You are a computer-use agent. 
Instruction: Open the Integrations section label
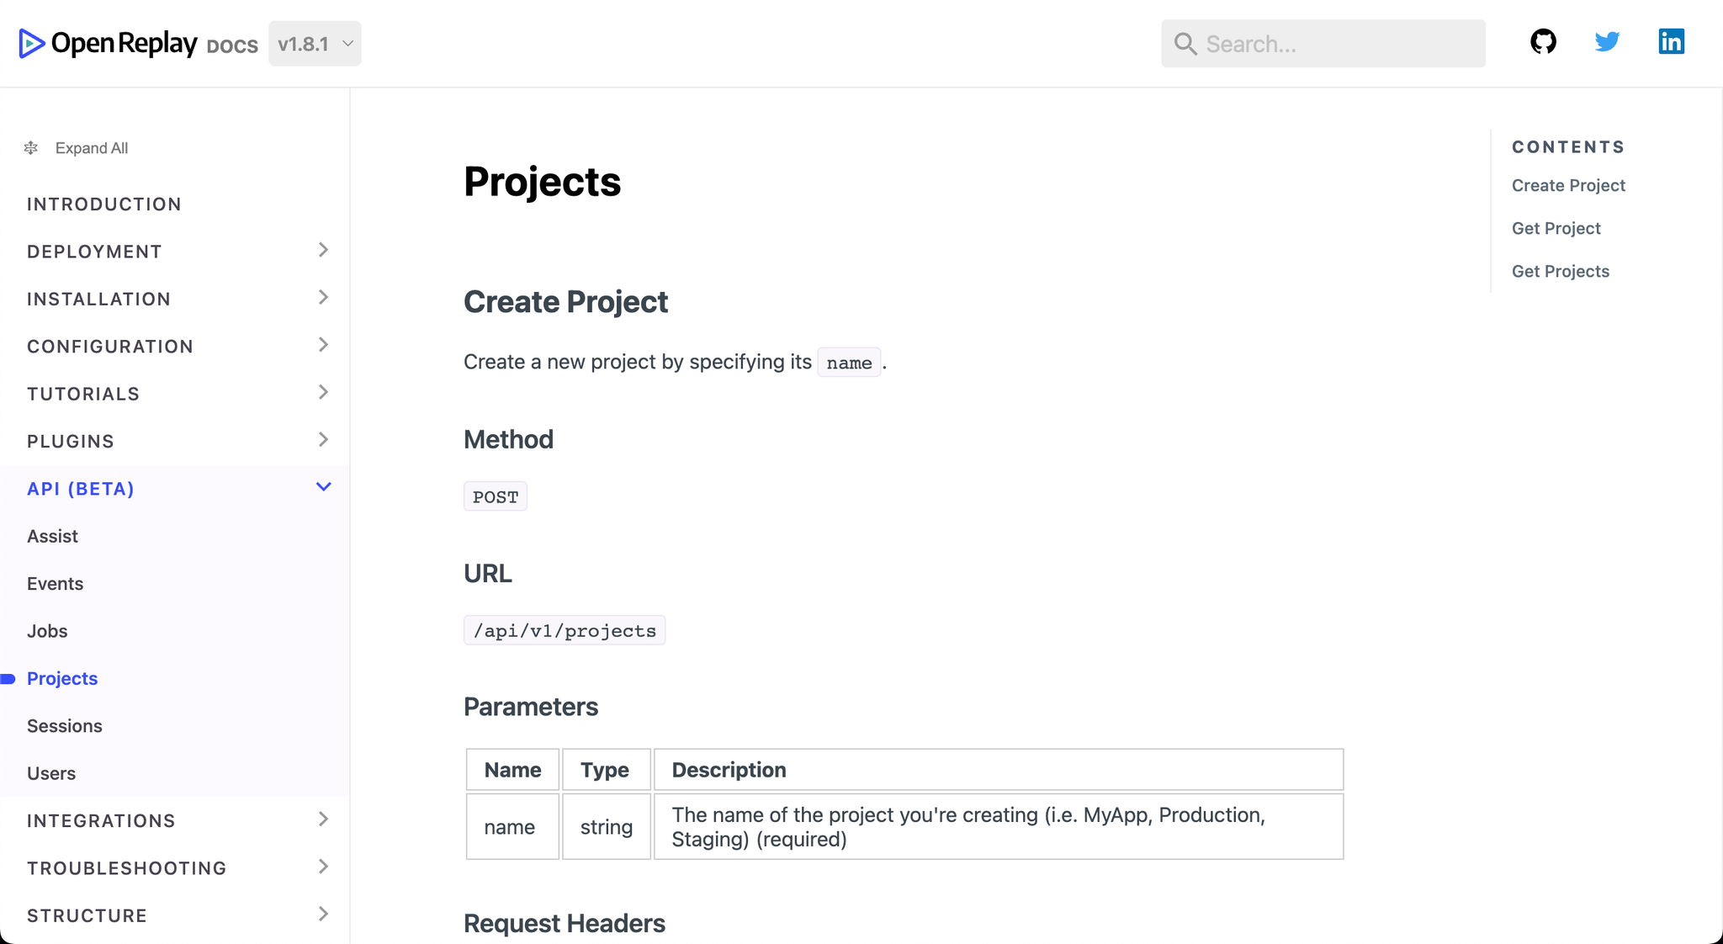coord(101,821)
